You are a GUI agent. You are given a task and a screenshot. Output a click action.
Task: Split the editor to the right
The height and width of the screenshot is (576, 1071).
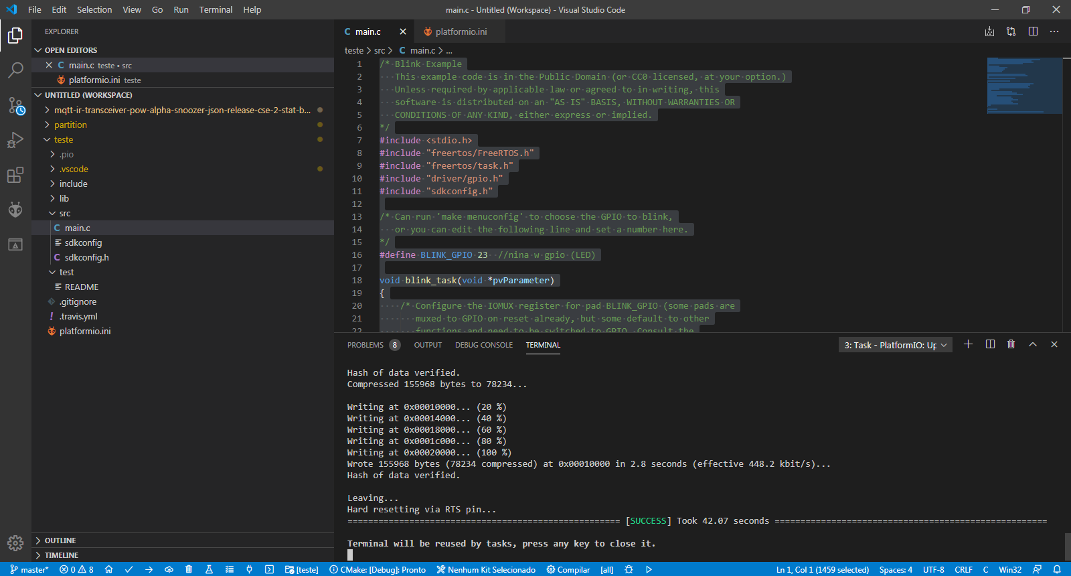[x=1033, y=31]
